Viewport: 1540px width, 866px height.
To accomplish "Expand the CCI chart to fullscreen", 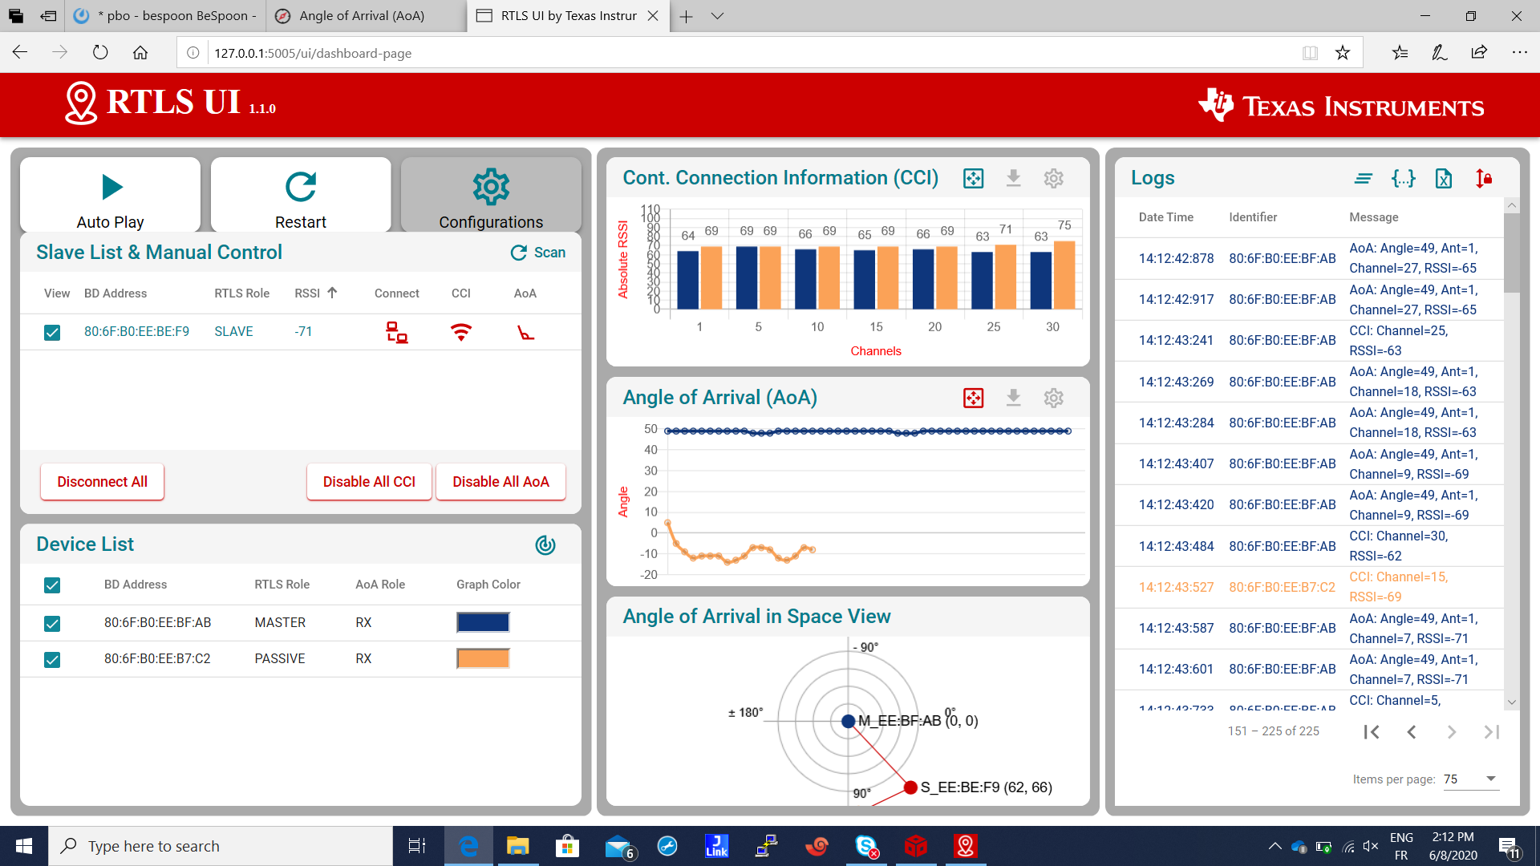I will 973,178.
